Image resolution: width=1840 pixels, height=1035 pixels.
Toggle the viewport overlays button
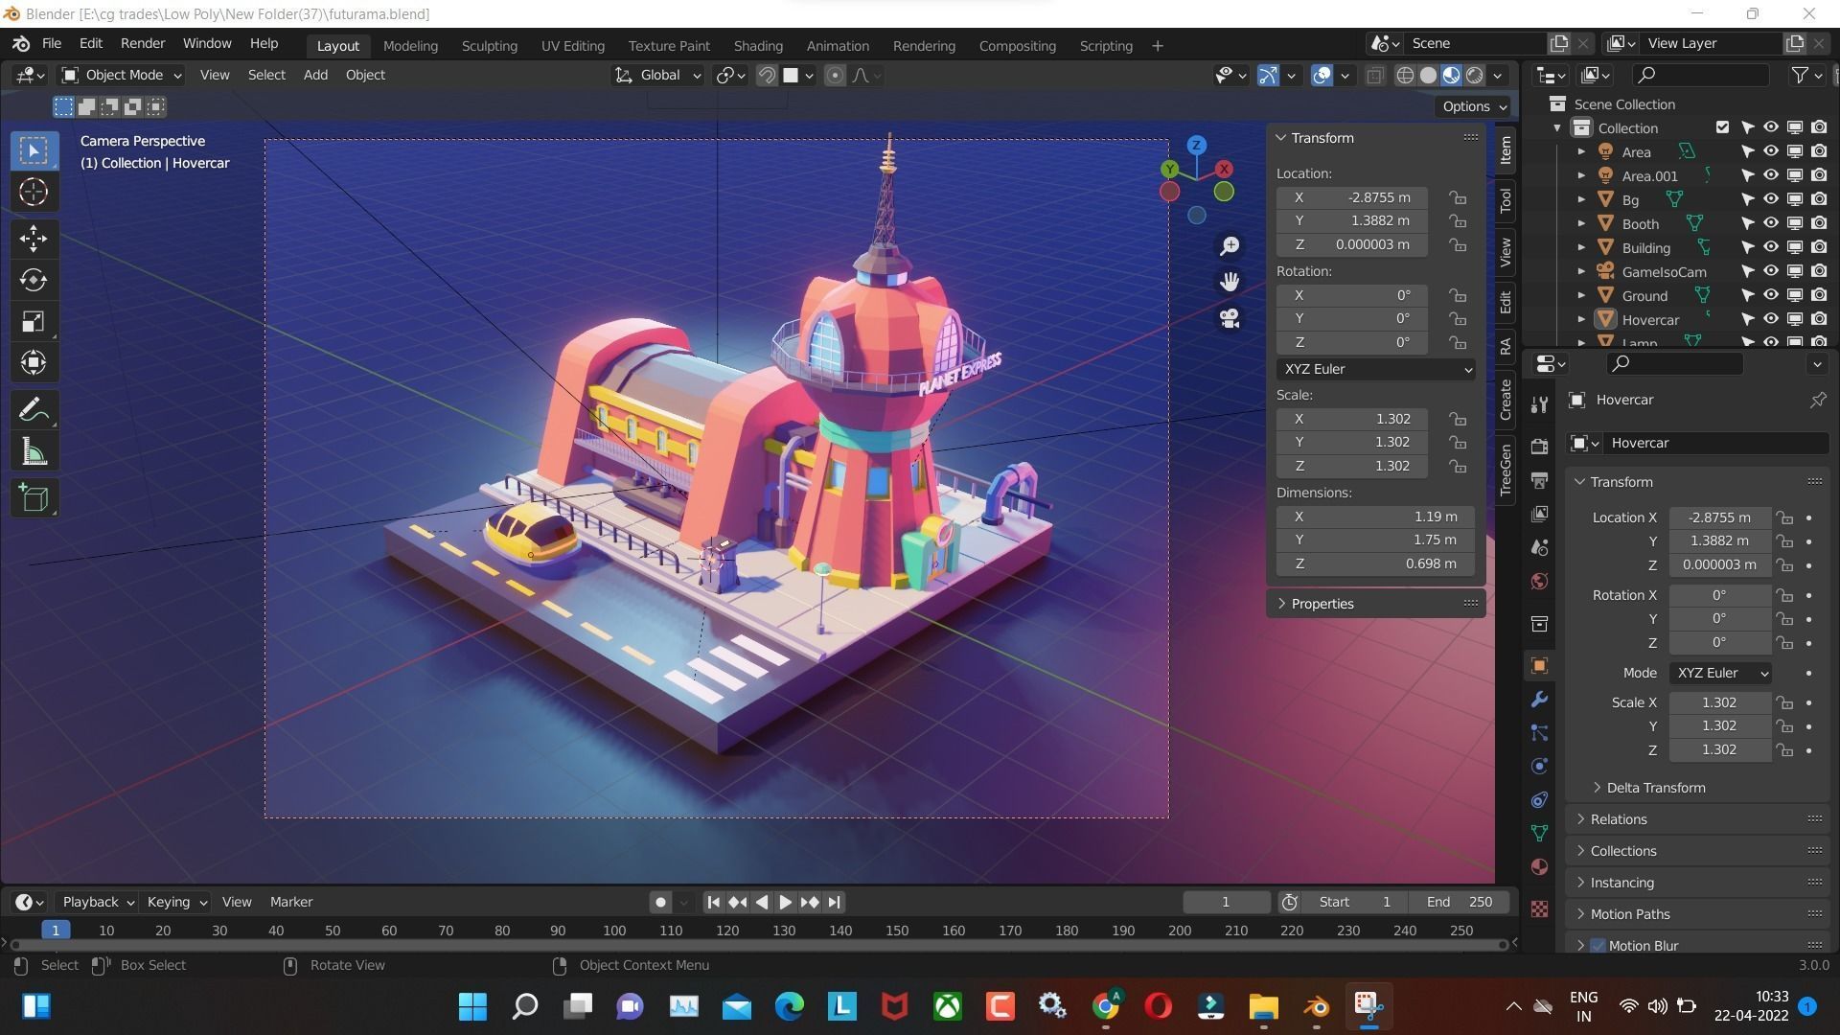coord(1322,76)
